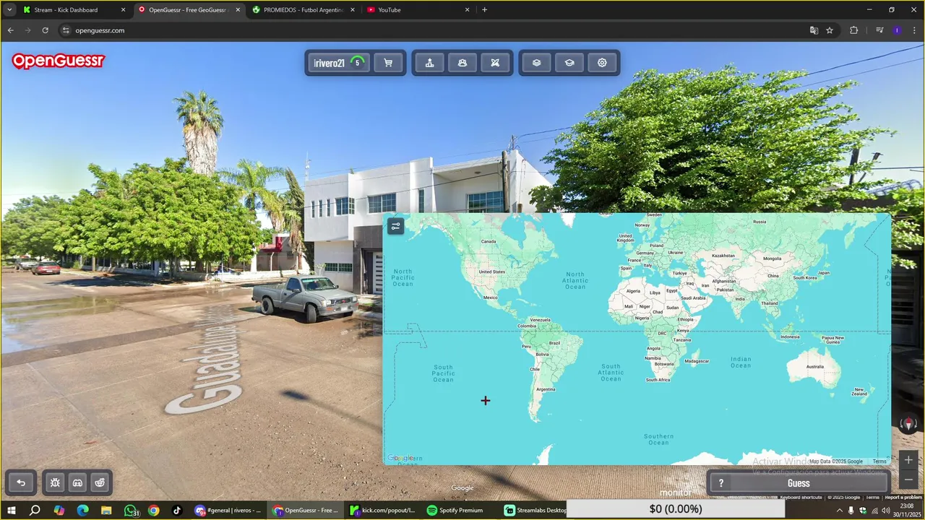Click the question mark hint button
Screen dimensions: 925x520
(720, 483)
